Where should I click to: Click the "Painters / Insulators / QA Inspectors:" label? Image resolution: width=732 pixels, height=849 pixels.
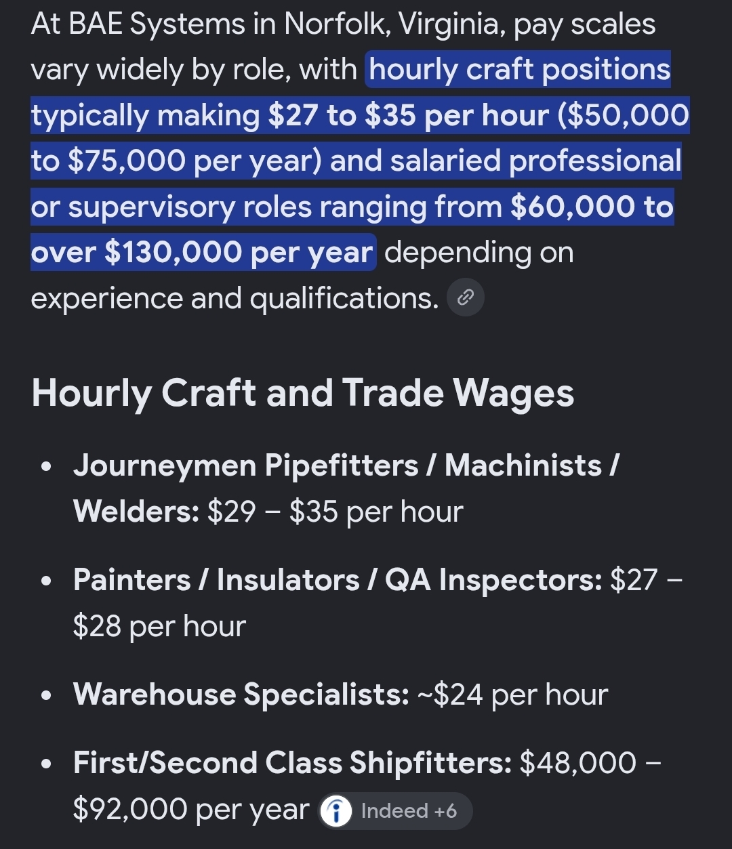(338, 580)
